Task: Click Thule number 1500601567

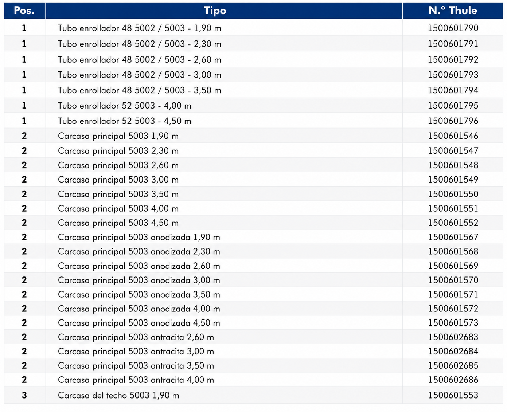Action: (x=453, y=237)
